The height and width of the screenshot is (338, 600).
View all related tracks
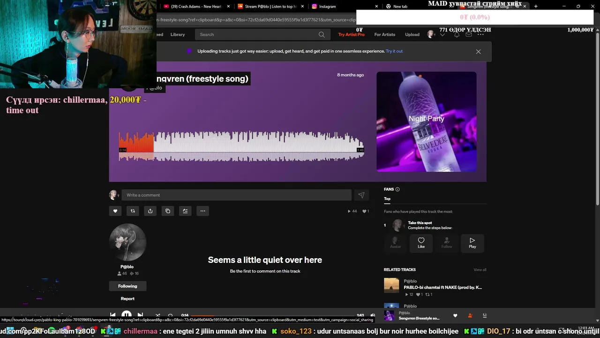point(480,269)
